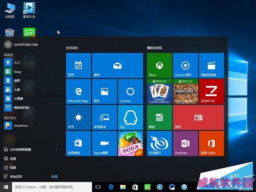
Task: Click the GHOST580.COM user account
Action: 21,44
